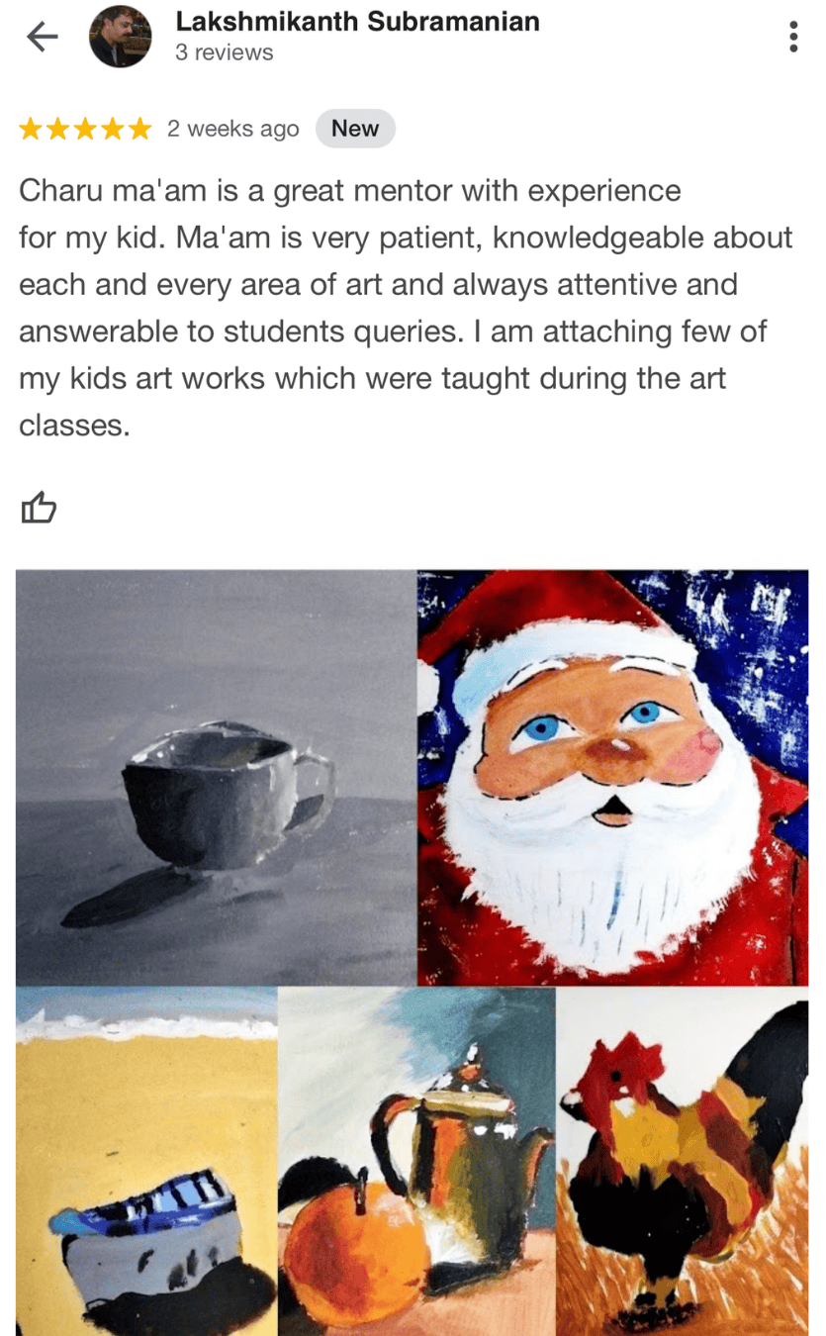Click the fifth star of the rating
This screenshot has height=1336, width=826.
(139, 129)
